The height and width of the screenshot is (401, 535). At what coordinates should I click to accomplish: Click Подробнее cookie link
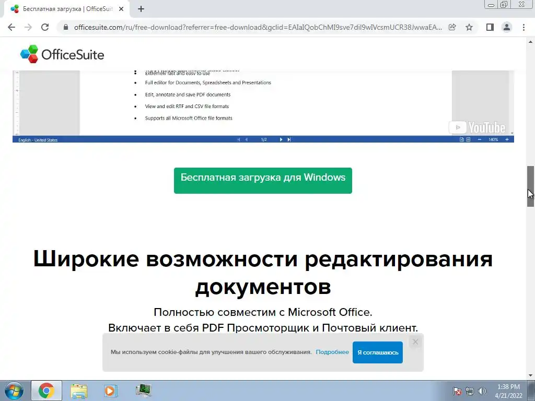(x=332, y=352)
